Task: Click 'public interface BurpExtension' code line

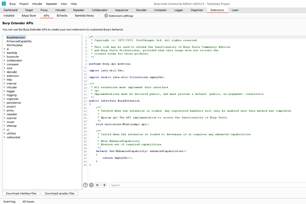Action: pyautogui.click(x=114, y=101)
